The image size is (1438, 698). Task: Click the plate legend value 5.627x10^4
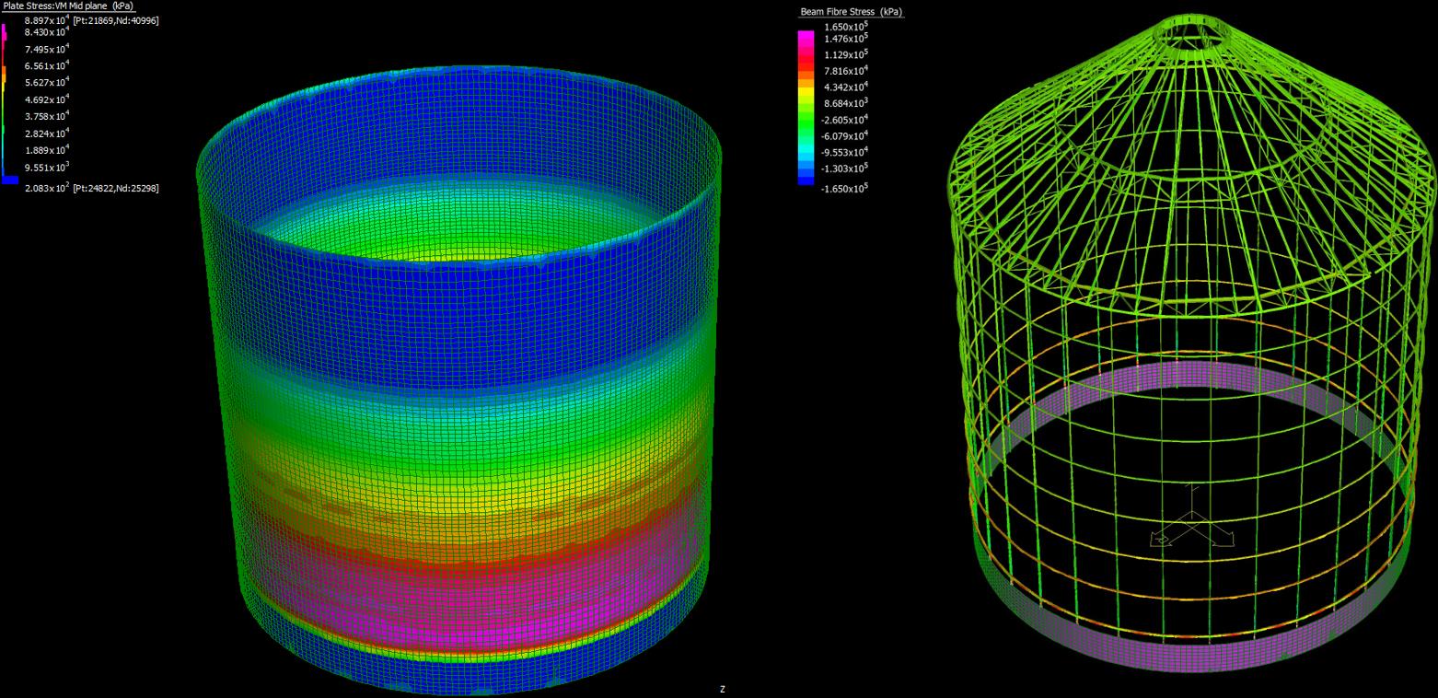point(47,82)
